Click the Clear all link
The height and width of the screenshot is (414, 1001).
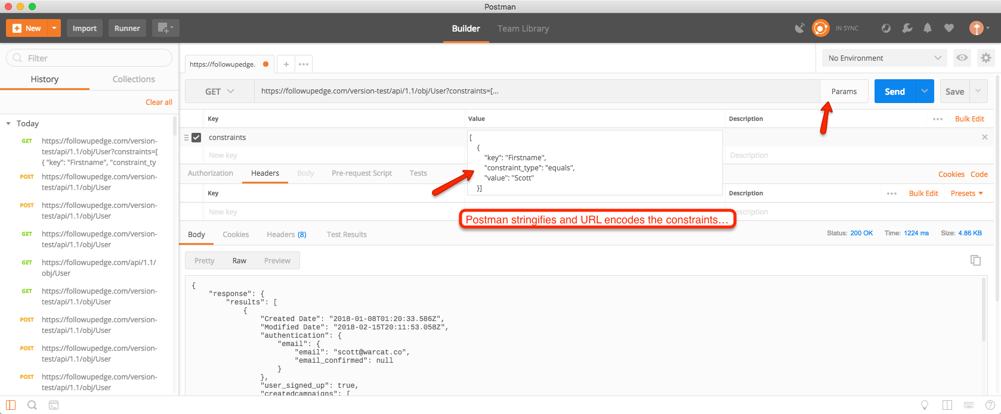(x=159, y=102)
